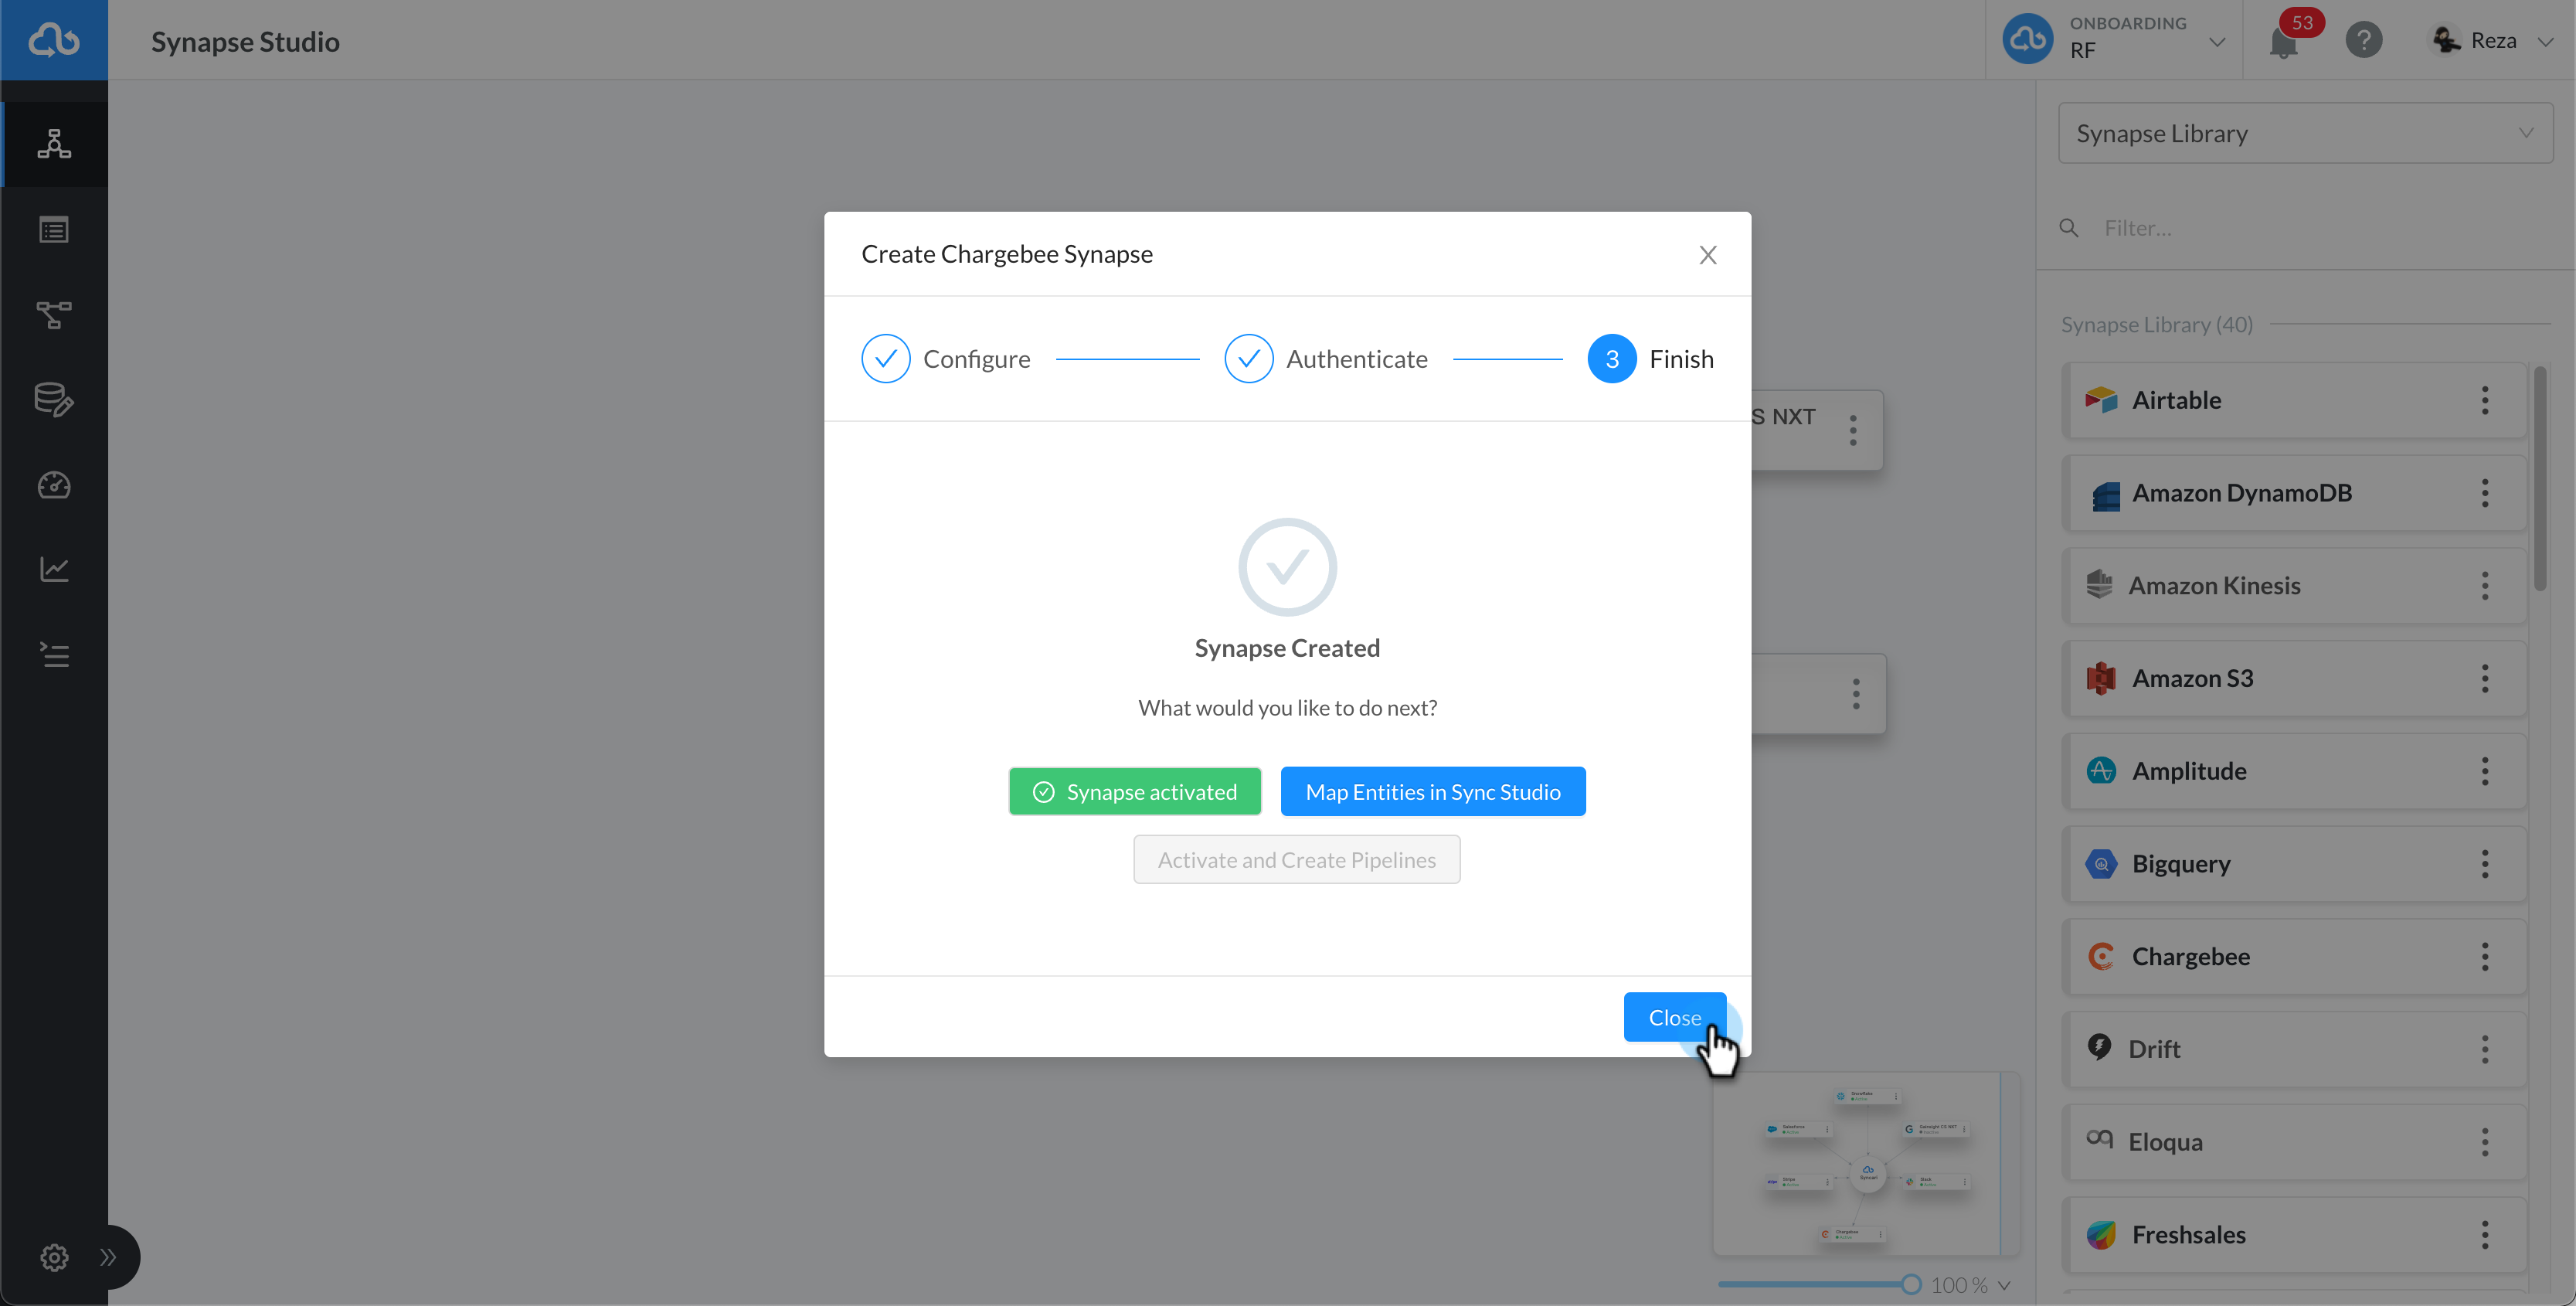Viewport: 2576px width, 1306px height.
Task: Go to the Authenticate step
Action: click(1326, 359)
